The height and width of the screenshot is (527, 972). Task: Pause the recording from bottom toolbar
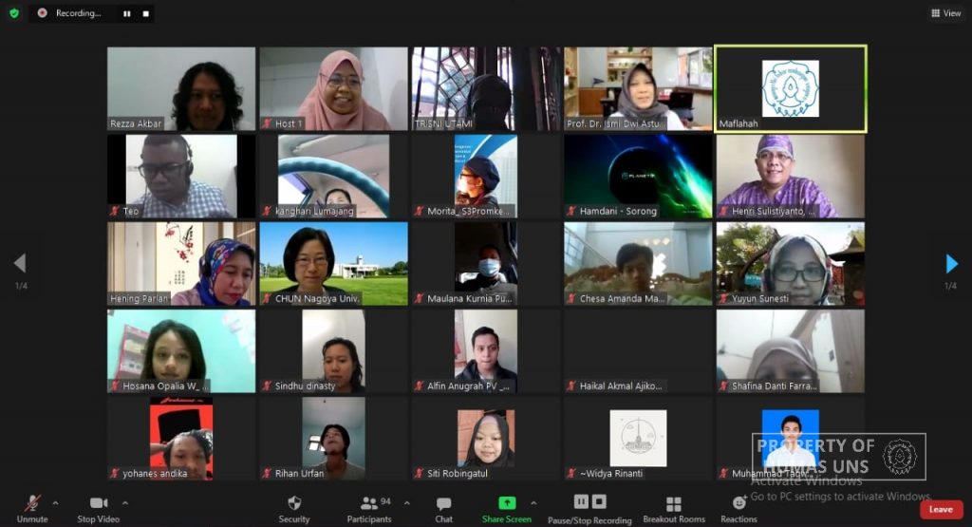tap(582, 501)
